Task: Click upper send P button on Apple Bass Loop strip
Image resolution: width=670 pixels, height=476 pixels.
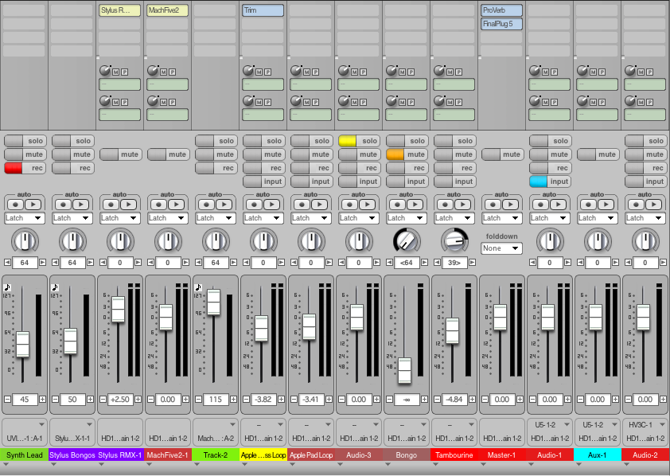Action: click(x=268, y=72)
